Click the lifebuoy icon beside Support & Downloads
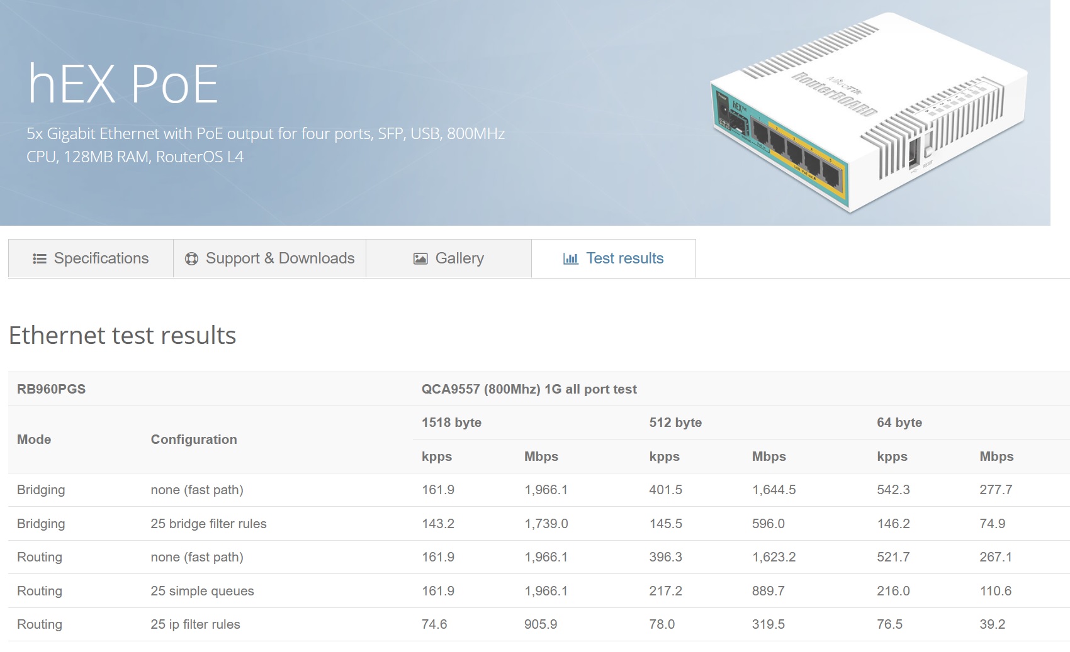Viewport: 1070px width, 652px height. coord(191,259)
